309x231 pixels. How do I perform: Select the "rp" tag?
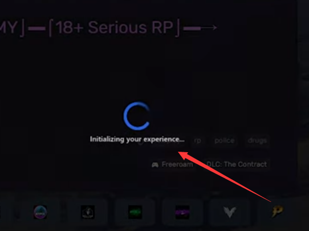click(197, 140)
